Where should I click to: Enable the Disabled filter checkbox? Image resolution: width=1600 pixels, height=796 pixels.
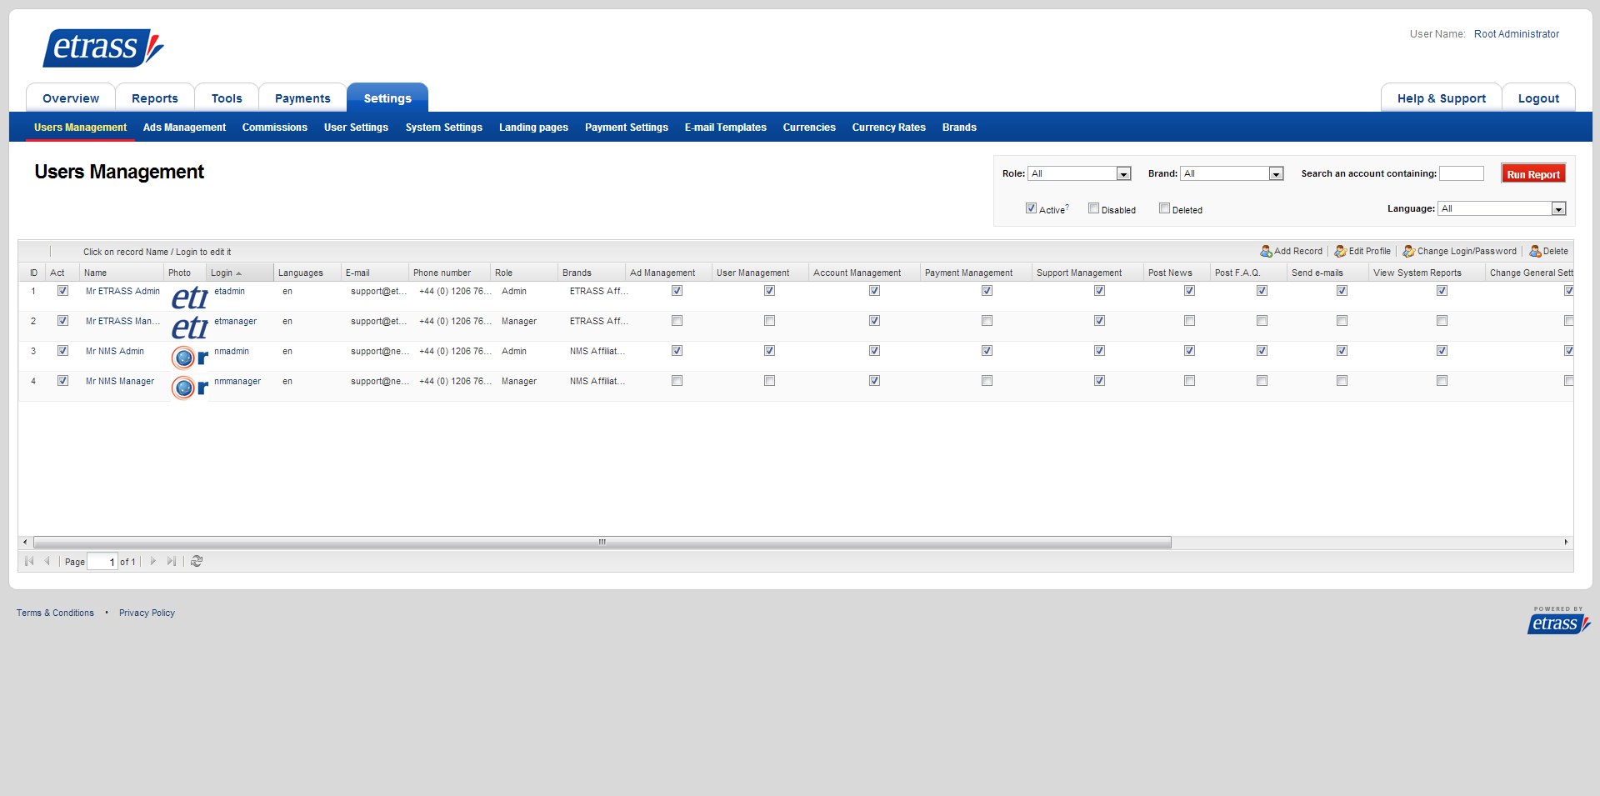click(x=1093, y=209)
